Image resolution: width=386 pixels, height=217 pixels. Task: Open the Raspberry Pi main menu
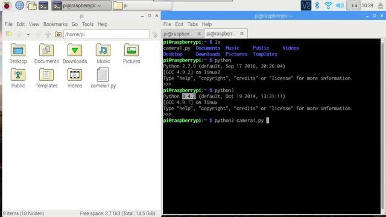[x=7, y=5]
